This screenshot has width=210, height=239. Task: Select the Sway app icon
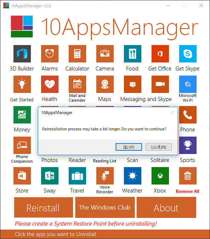click(x=50, y=176)
